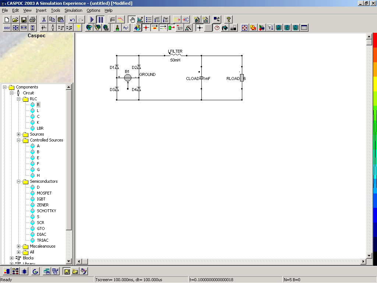The height and width of the screenshot is (283, 377).
Task: Click the red crosshair node icon
Action: 146,28
